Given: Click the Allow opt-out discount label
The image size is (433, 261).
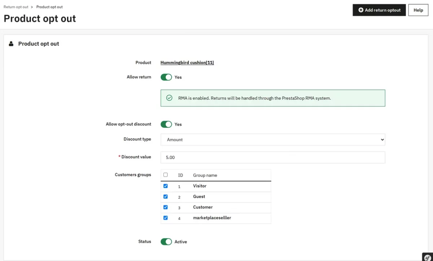Looking at the screenshot, I should pyautogui.click(x=128, y=124).
